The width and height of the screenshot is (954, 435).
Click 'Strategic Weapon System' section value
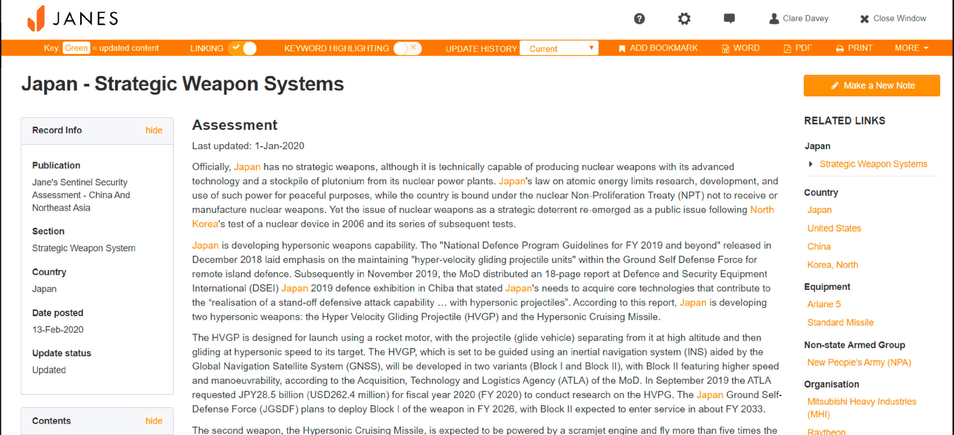tap(84, 248)
